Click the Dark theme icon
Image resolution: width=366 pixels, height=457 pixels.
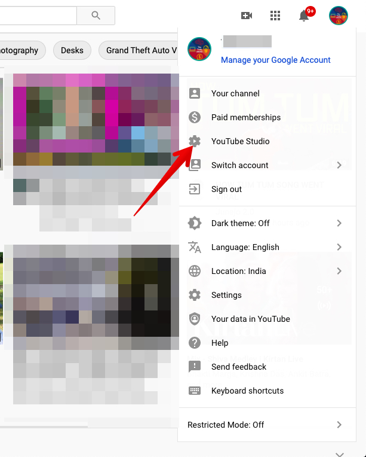click(x=195, y=223)
